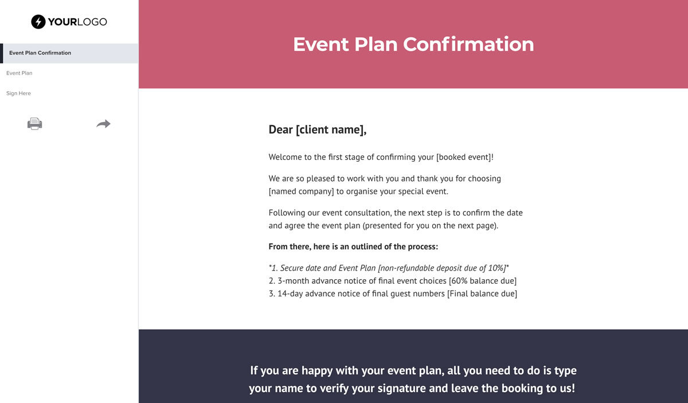Jump to the Sign Here section
This screenshot has height=403, width=688.
tap(18, 93)
